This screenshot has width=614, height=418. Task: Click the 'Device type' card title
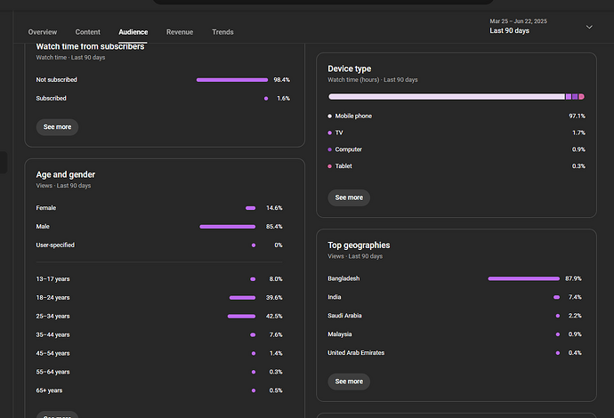(350, 68)
